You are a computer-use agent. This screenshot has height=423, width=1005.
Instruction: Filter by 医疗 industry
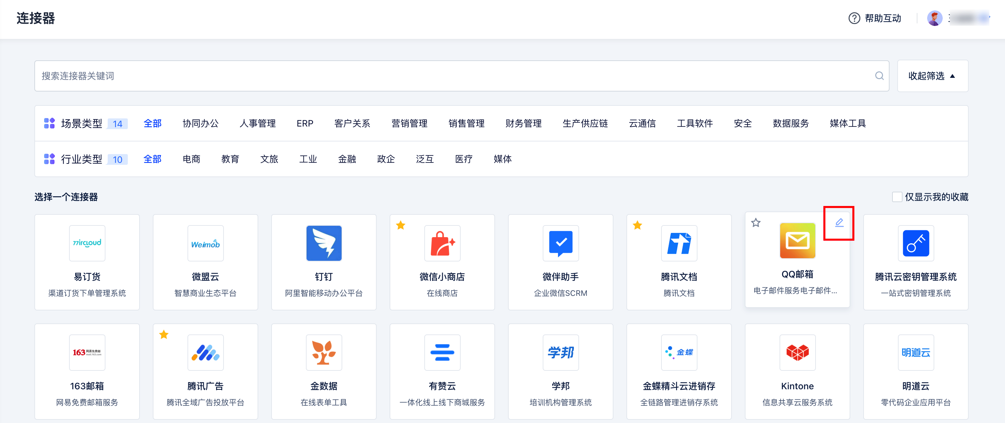464,159
